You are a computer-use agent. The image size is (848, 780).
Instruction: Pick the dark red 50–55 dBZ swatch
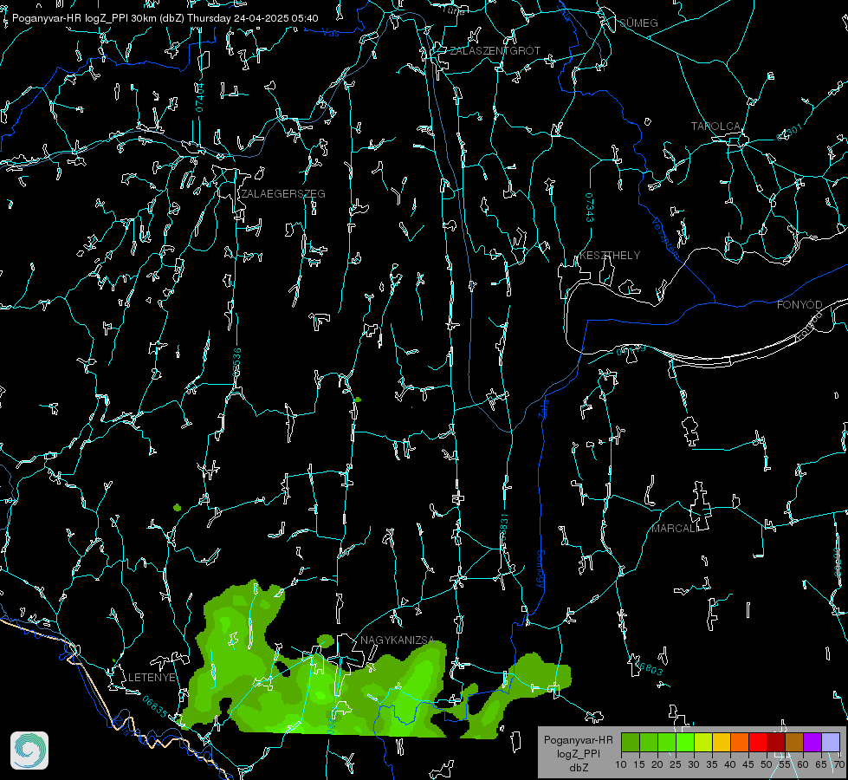(776, 742)
